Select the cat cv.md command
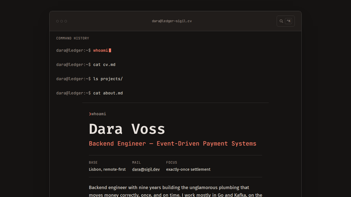351x197 pixels. [x=86, y=65]
